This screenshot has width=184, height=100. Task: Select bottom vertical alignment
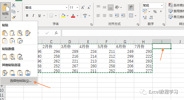[x=111, y=8]
